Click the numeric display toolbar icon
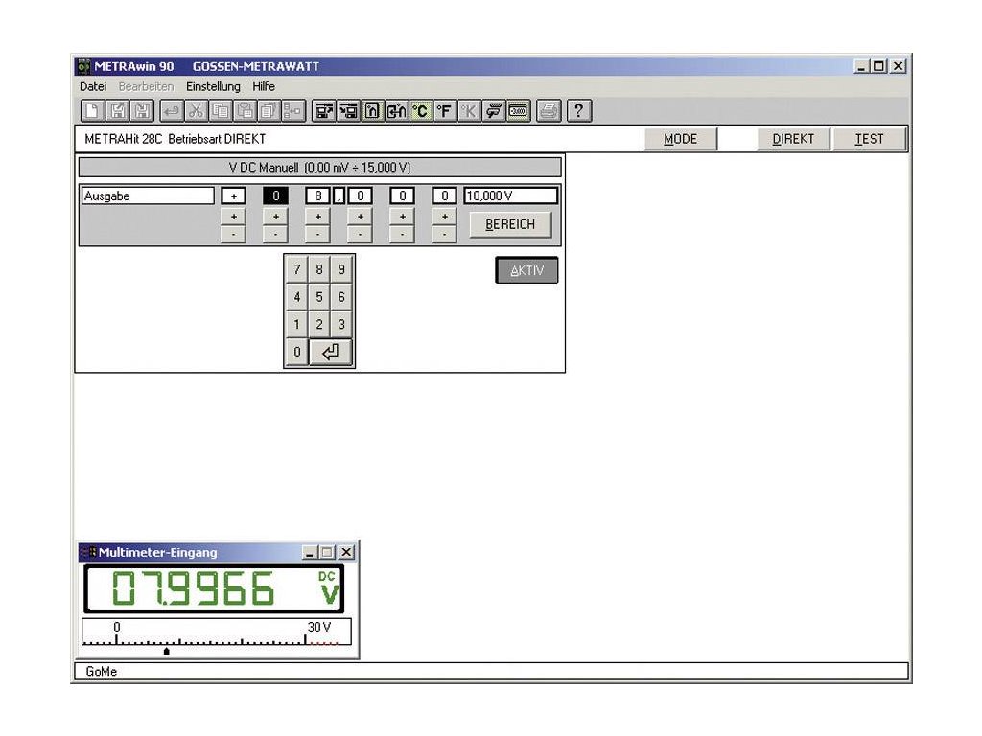982x736 pixels. (519, 111)
